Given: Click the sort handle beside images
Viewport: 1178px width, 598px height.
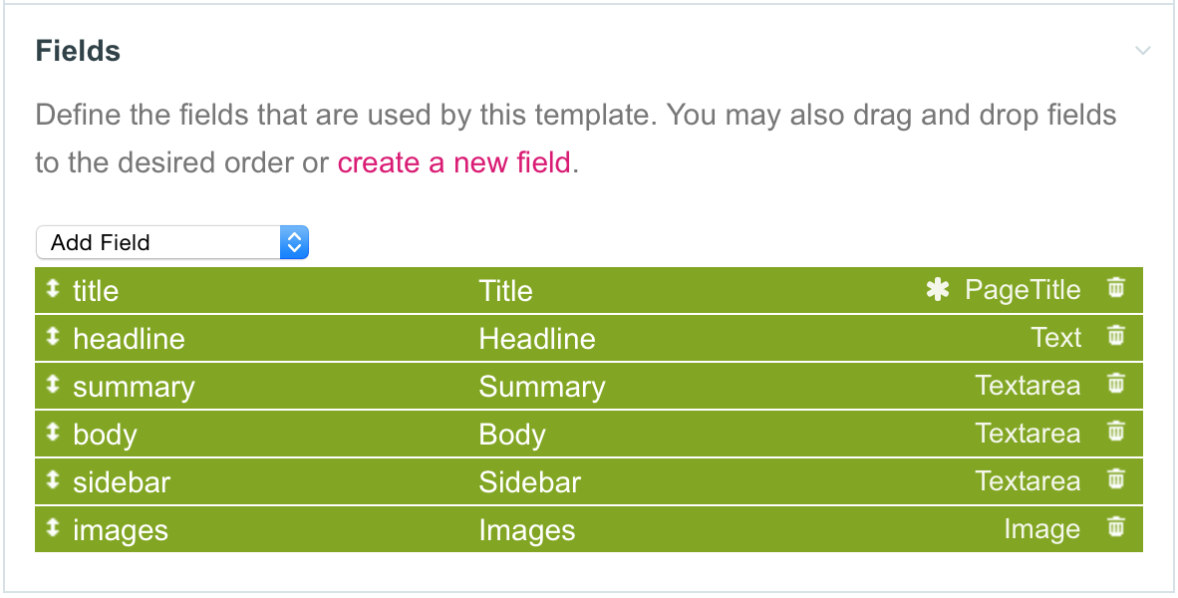Looking at the screenshot, I should pyautogui.click(x=53, y=528).
